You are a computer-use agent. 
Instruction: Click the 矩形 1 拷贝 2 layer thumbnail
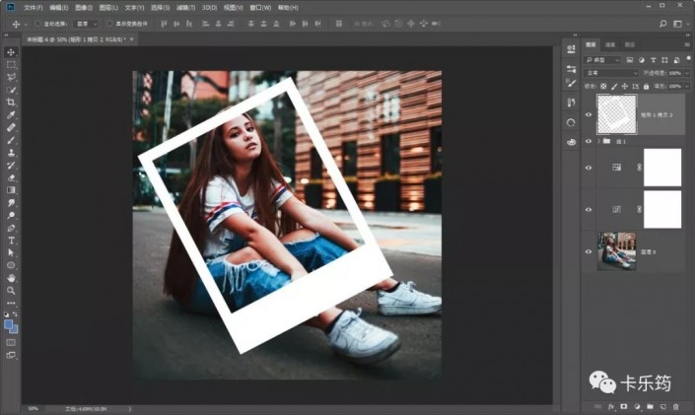coord(616,114)
